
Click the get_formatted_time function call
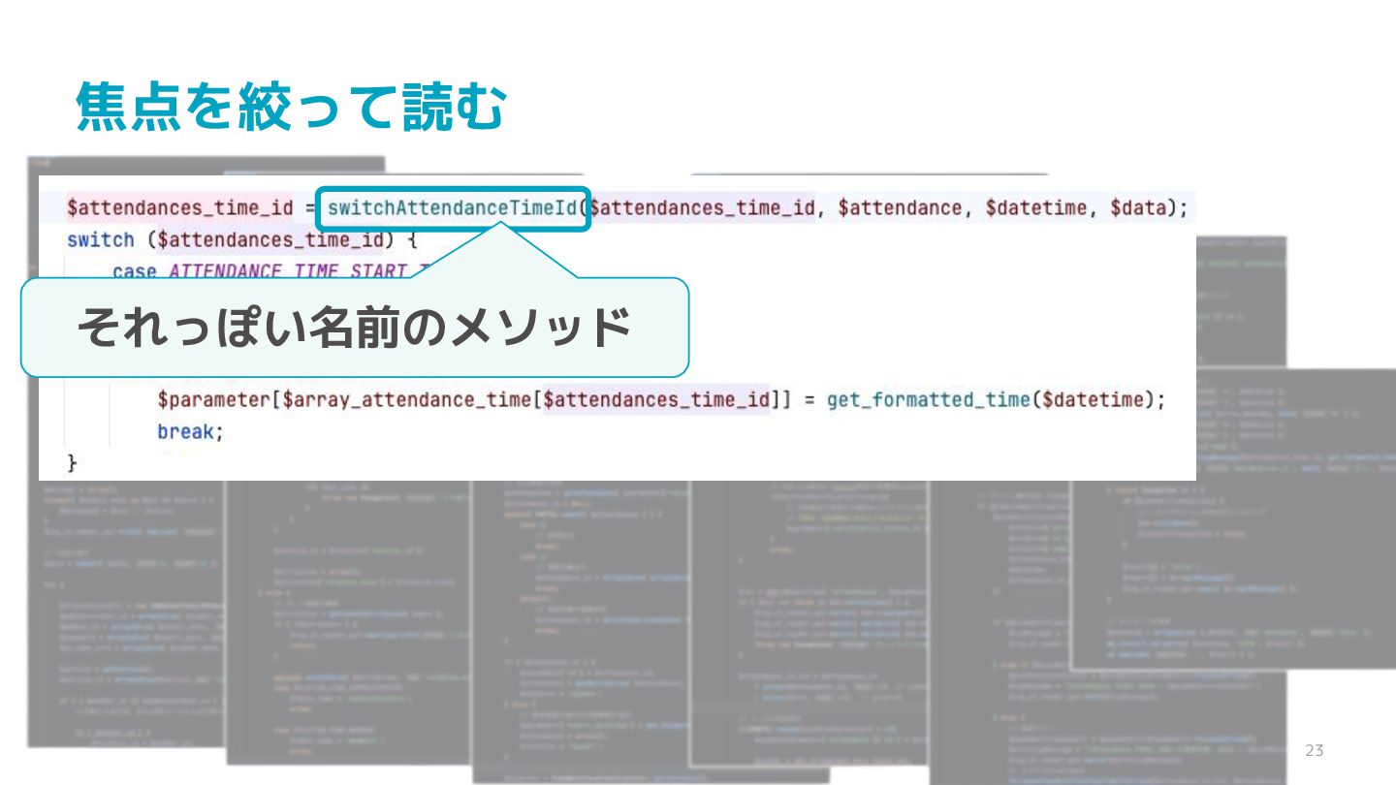[x=928, y=399]
